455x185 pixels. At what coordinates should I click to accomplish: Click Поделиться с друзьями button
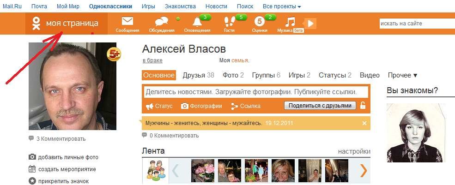coord(320,106)
